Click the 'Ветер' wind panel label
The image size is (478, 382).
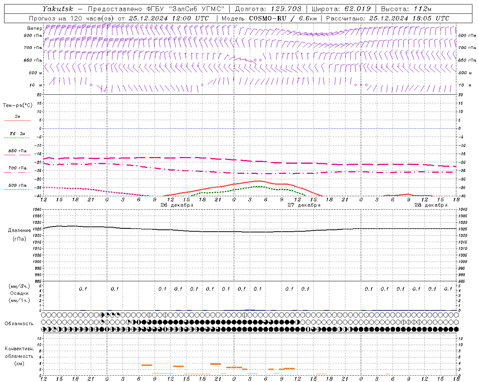(35, 28)
